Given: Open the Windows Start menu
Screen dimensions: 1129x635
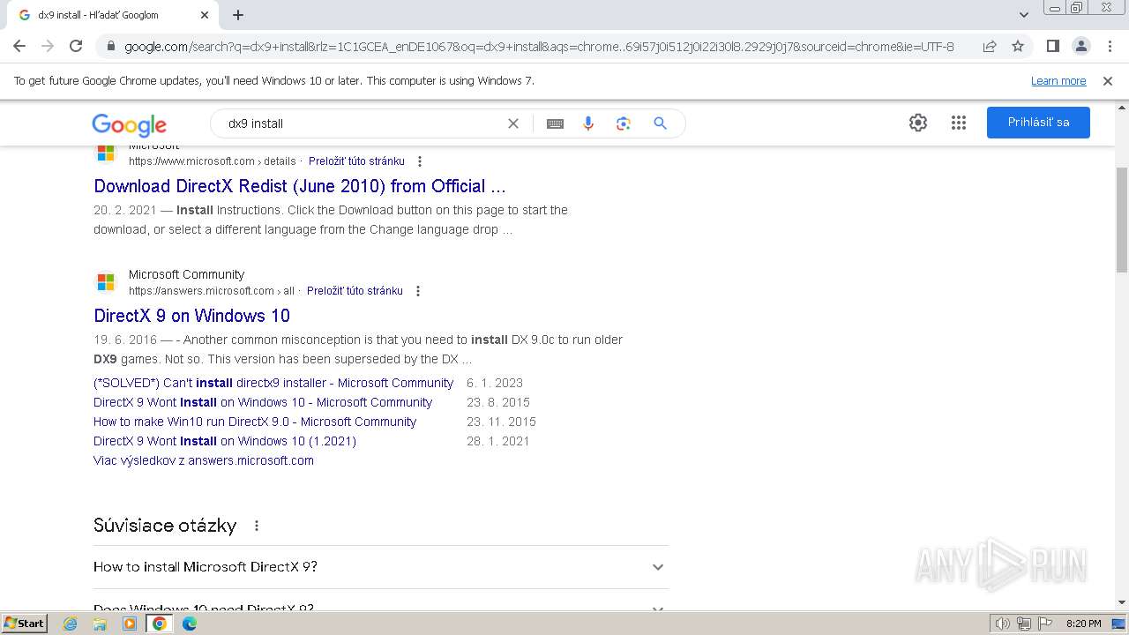Looking at the screenshot, I should (x=24, y=624).
